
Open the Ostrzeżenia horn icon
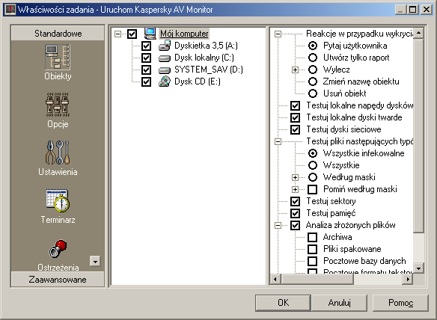58,248
